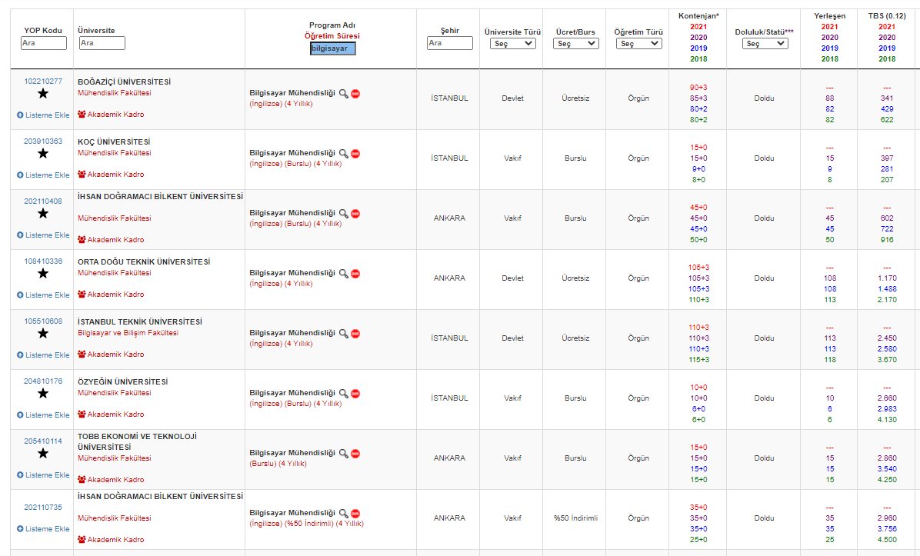This screenshot has height=556, width=920.
Task: Open Akademik Kadro for Koç Üniversitesi
Action: tap(111, 175)
